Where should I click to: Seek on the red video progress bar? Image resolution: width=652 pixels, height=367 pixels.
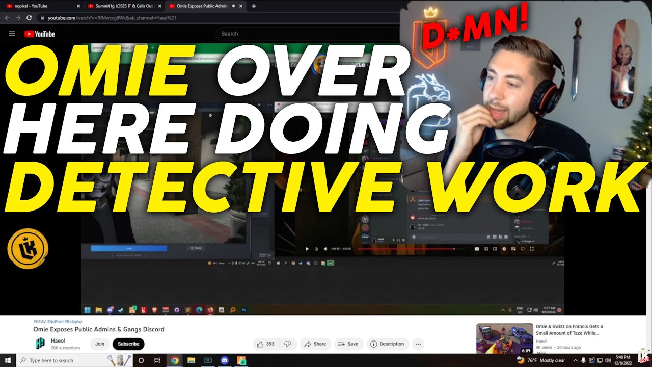pyautogui.click(x=410, y=249)
